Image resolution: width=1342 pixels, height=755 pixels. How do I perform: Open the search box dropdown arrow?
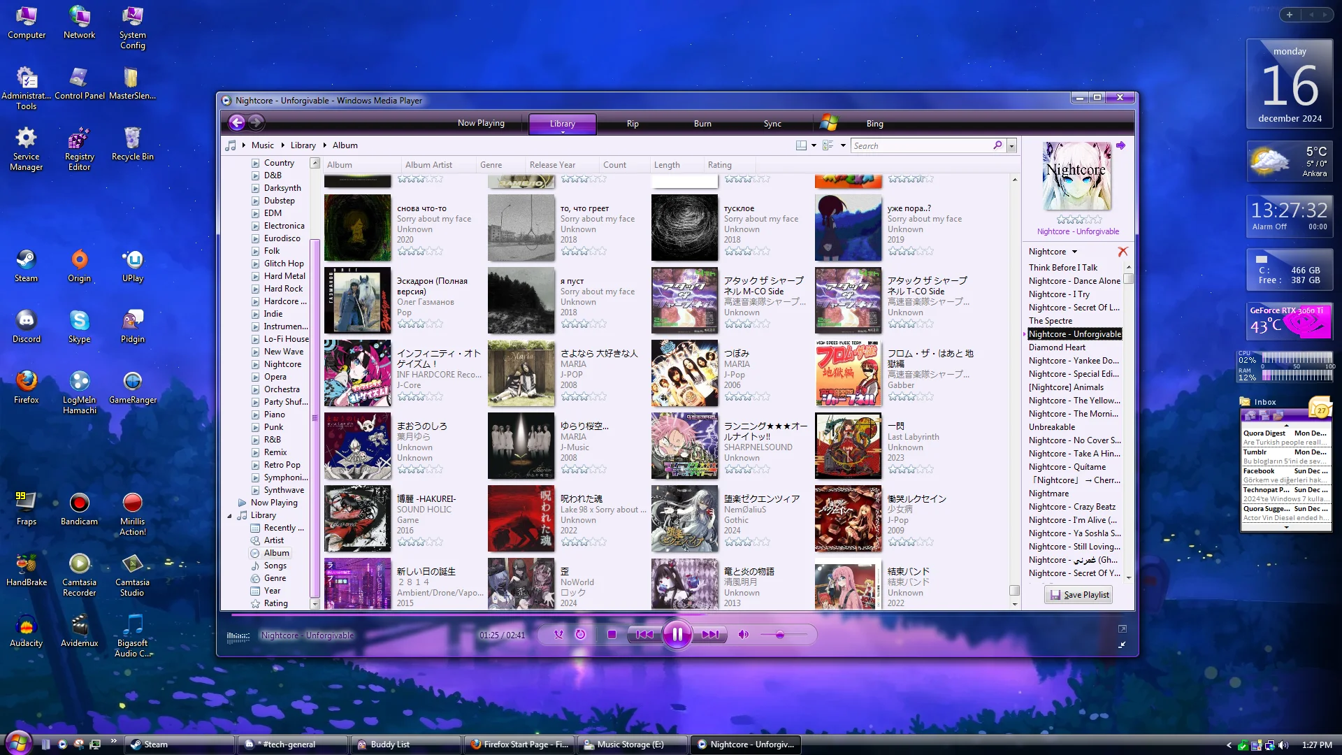point(1011,146)
